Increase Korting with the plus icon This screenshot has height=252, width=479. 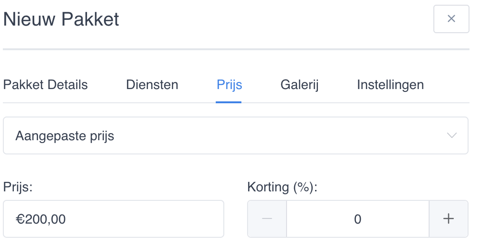[x=448, y=219]
